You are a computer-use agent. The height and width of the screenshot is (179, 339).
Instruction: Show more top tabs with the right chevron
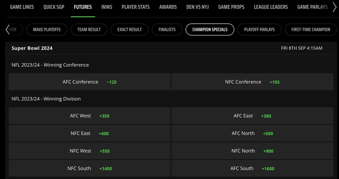(x=335, y=7)
